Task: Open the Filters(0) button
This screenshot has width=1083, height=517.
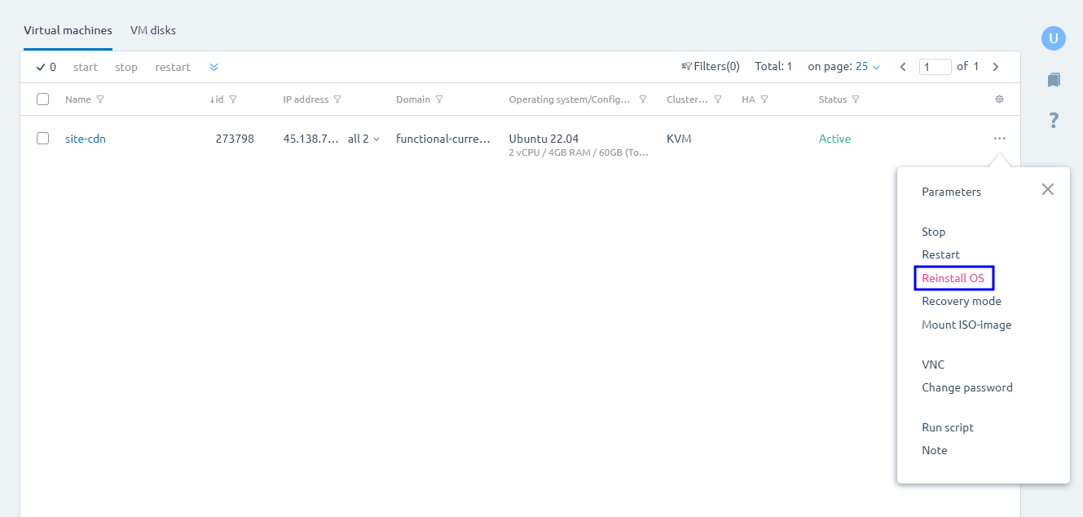Action: 711,67
